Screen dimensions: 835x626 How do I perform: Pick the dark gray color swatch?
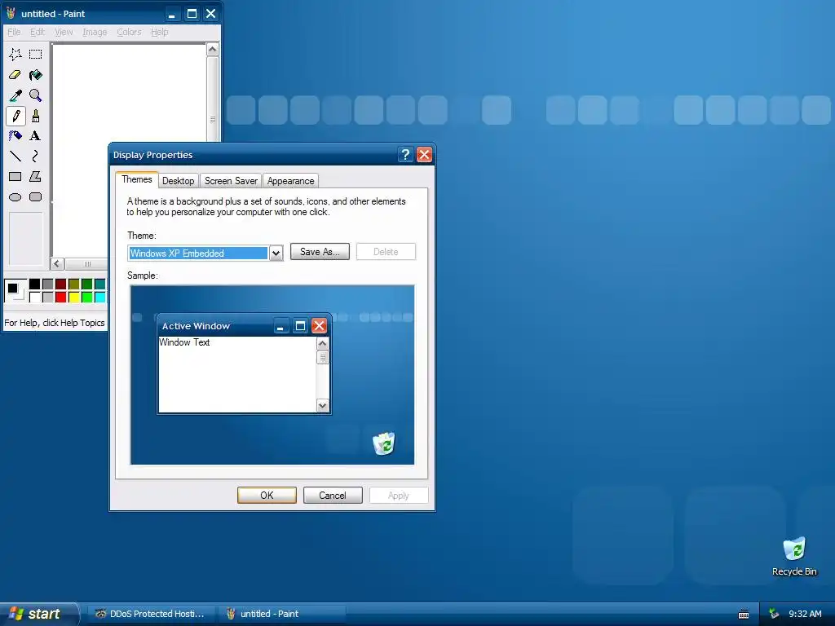click(x=48, y=284)
